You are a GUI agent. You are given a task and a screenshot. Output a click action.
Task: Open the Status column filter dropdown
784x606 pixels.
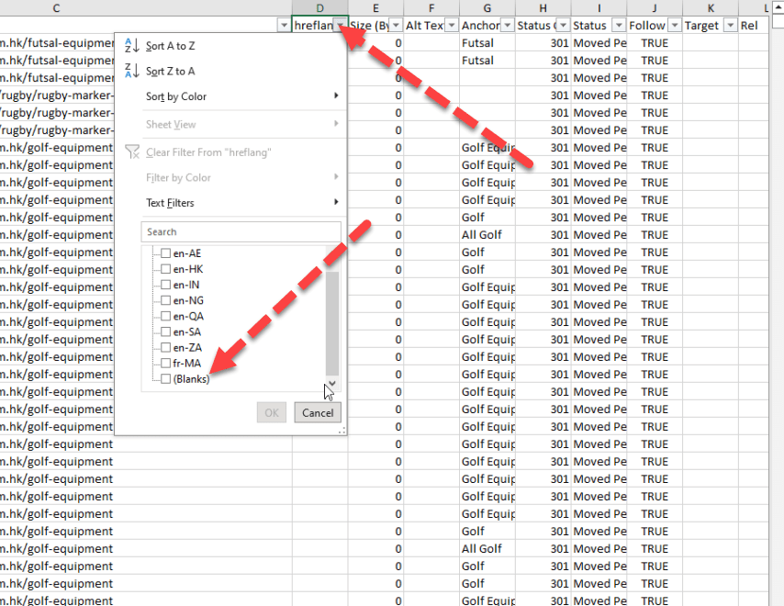619,26
